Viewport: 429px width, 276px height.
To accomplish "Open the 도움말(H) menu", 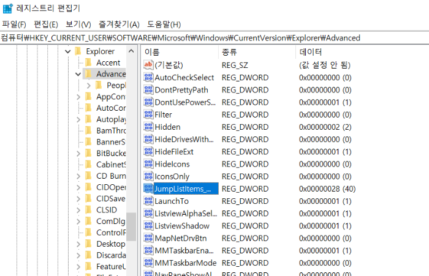I will tap(164, 24).
